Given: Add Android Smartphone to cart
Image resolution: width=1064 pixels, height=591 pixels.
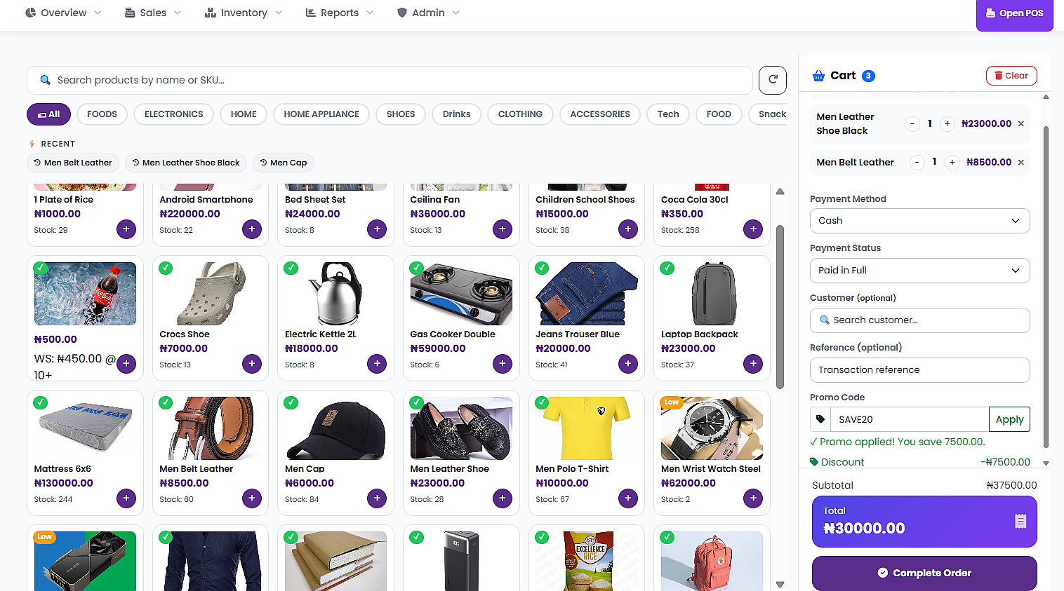Looking at the screenshot, I should tap(252, 229).
